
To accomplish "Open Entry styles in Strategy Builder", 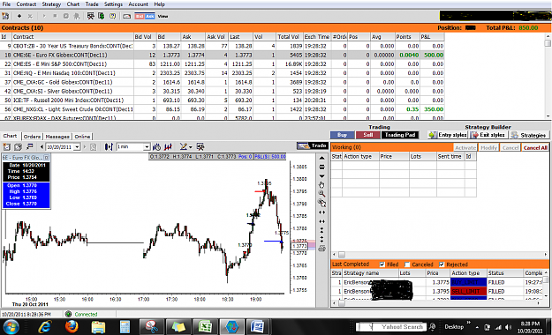I will tap(448, 135).
